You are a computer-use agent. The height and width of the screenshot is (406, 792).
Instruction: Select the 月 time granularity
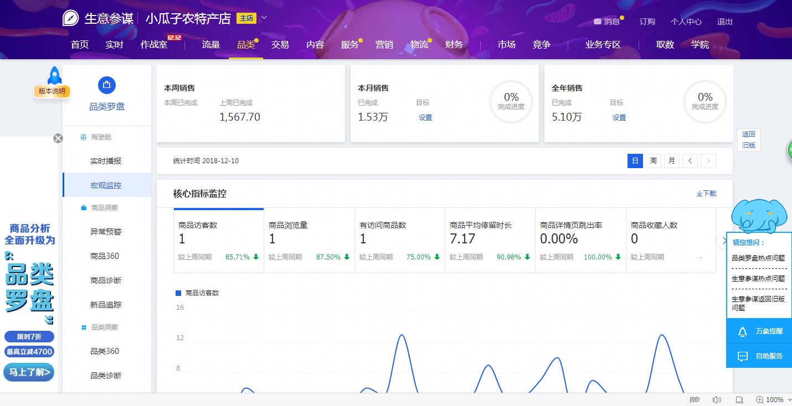pos(671,161)
